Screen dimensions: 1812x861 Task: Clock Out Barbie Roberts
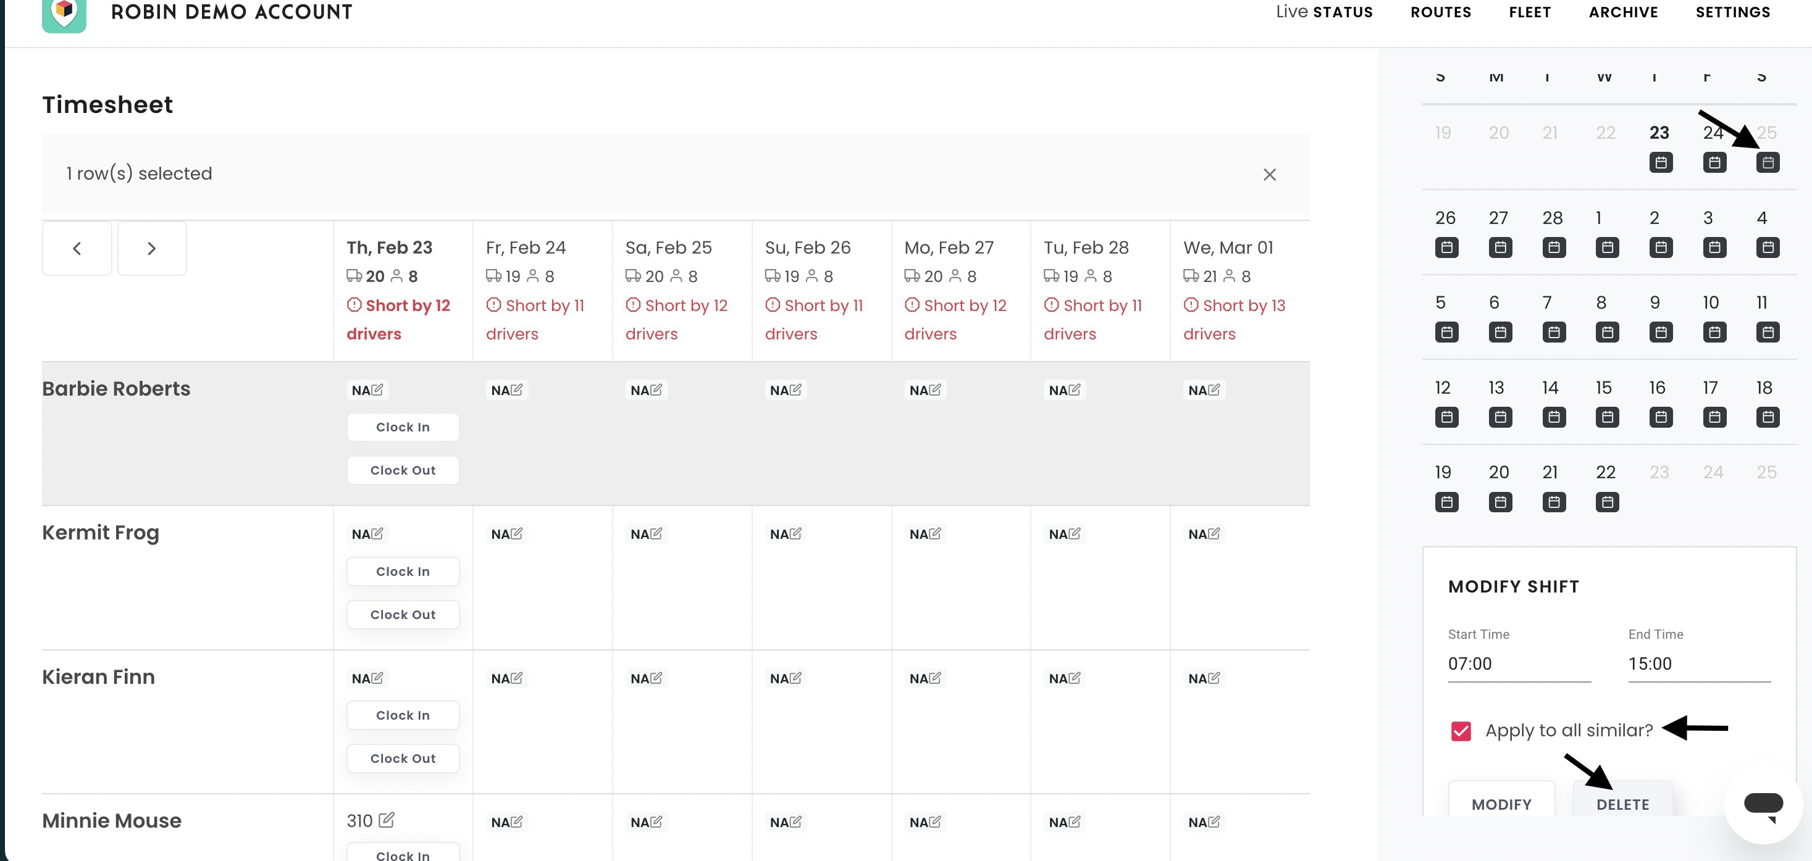403,470
